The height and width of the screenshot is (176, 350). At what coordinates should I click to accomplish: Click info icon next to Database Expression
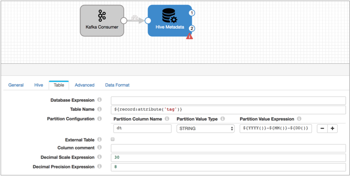click(99, 100)
